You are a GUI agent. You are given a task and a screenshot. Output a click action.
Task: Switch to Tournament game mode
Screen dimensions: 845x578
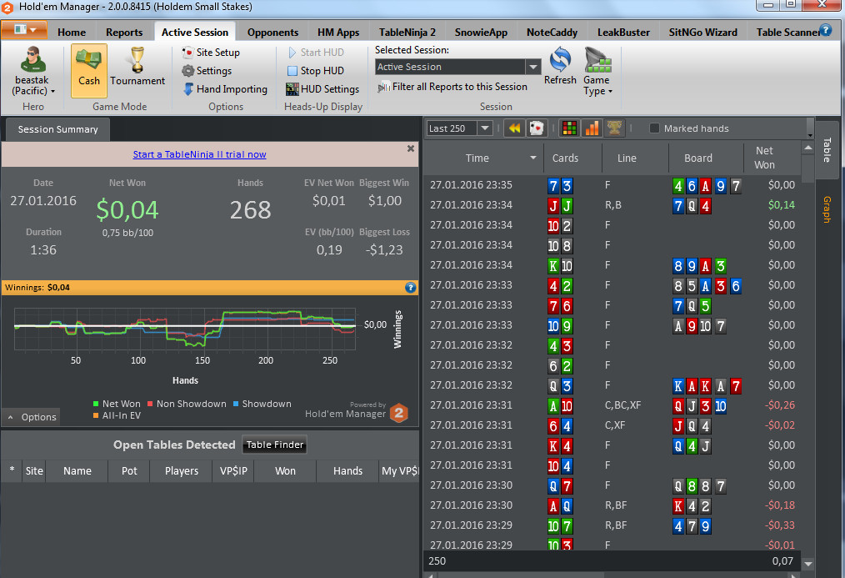point(137,67)
